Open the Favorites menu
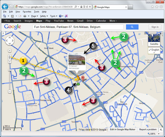The width and height of the screenshot is (165, 137). (27, 12)
